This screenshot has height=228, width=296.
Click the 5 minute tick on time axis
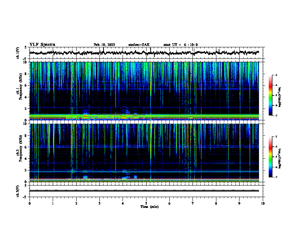(146, 203)
